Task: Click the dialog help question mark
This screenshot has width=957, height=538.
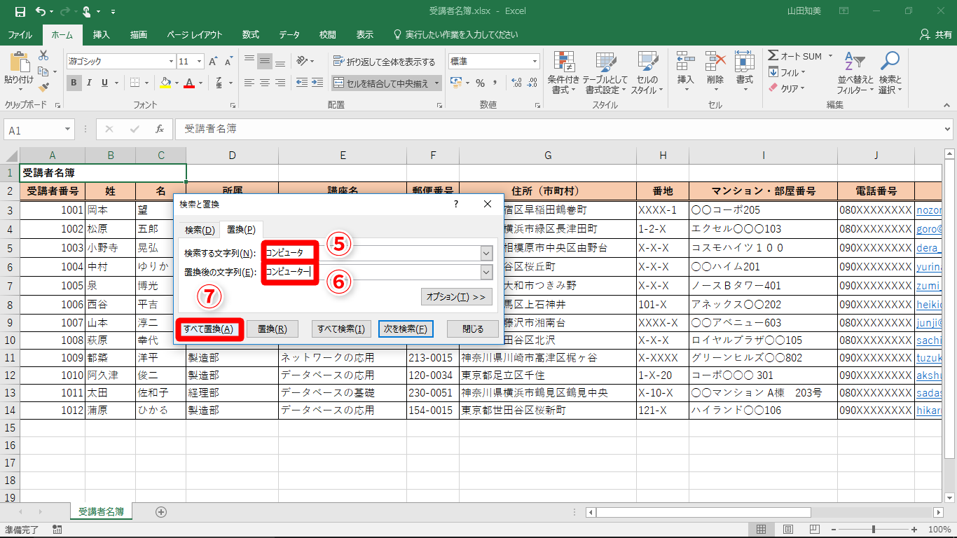Action: coord(456,204)
